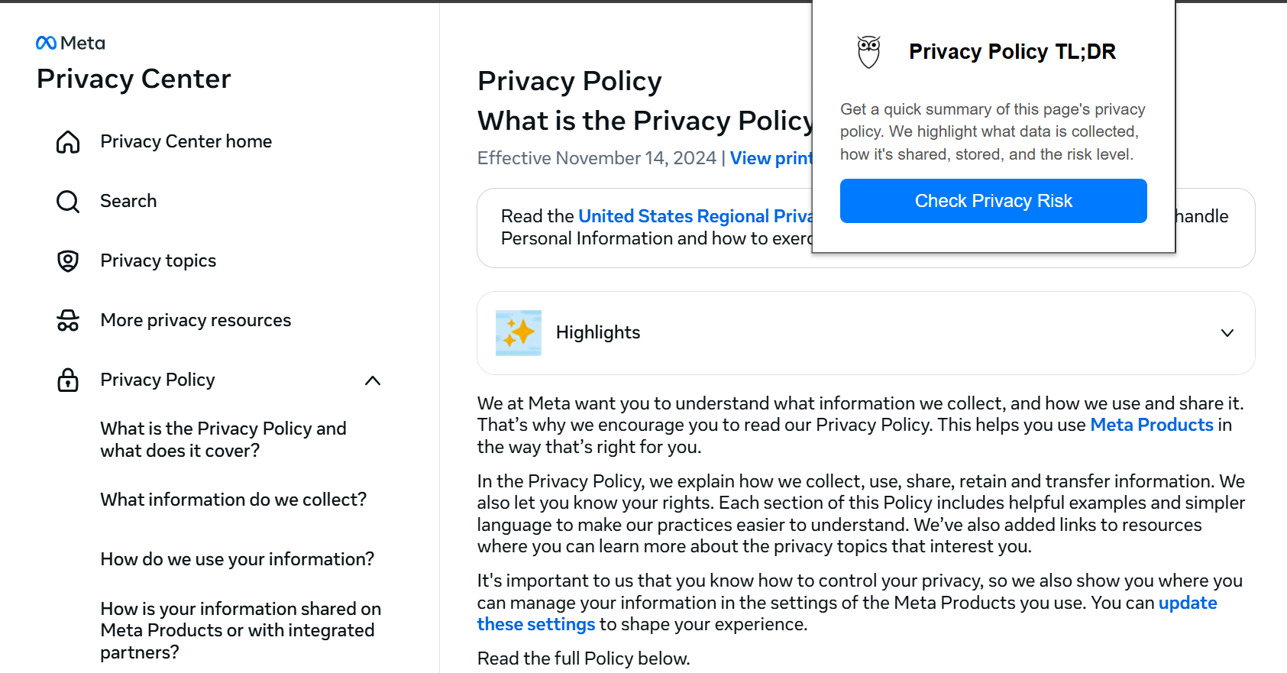Click the Privacy Policy padlock icon

click(68, 380)
